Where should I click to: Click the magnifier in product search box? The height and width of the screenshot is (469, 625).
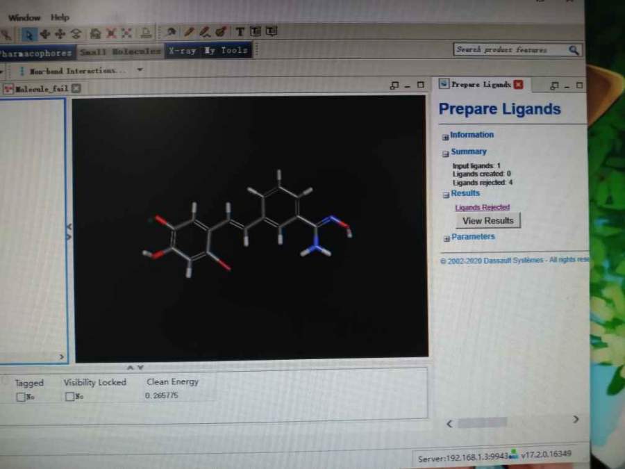click(x=574, y=50)
